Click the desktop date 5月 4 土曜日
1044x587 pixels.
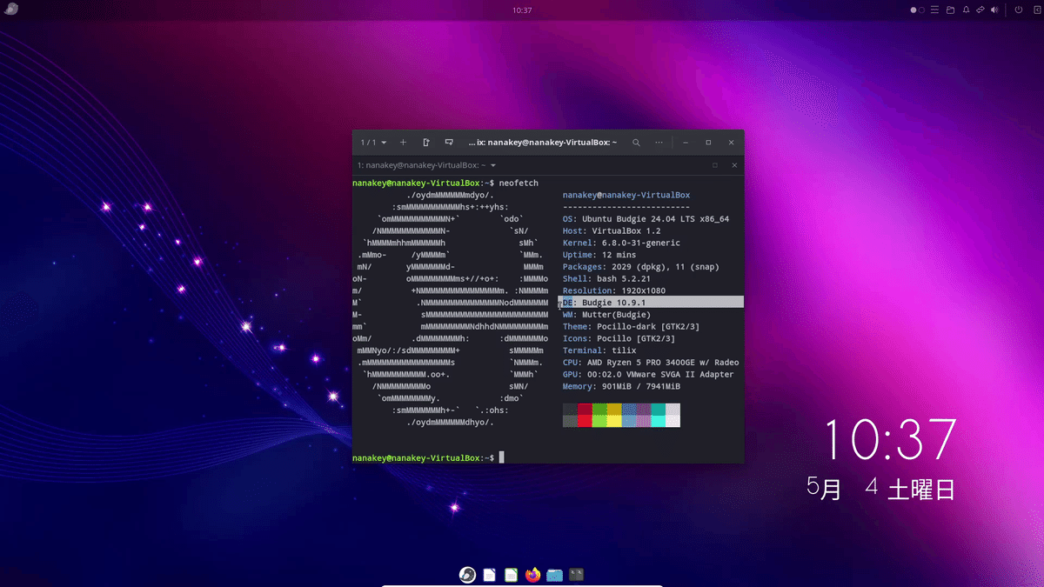click(x=881, y=489)
